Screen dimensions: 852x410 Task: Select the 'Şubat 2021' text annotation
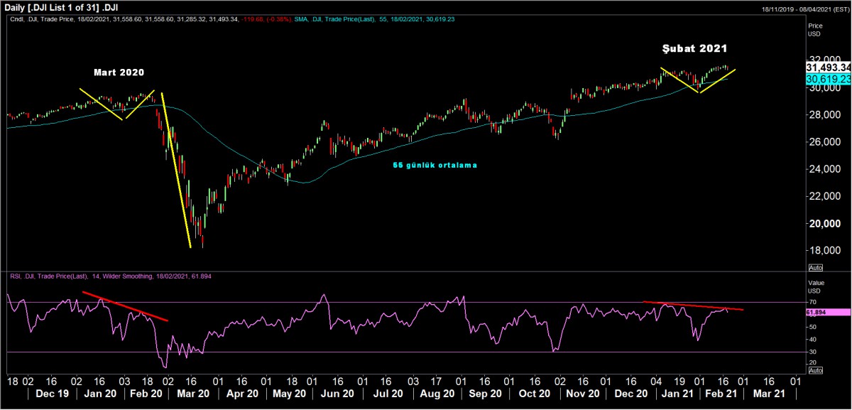(x=693, y=49)
